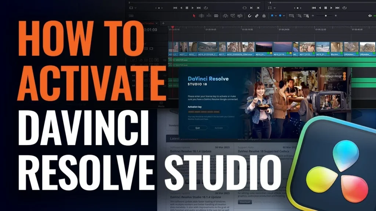Activate Dynamic Trim mode
Image resolution: width=376 pixels, height=211 pixels.
point(210,16)
